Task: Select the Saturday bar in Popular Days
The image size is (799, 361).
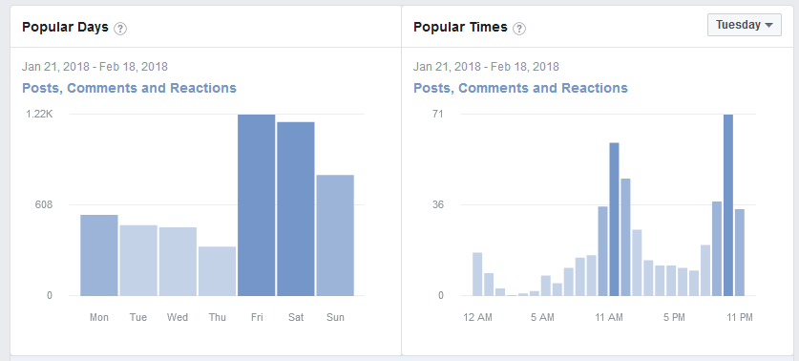Action: pyautogui.click(x=296, y=209)
